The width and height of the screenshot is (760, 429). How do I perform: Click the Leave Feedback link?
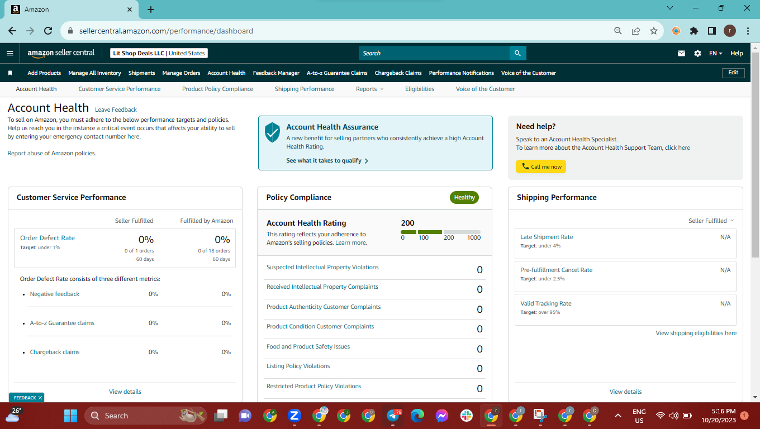116,109
